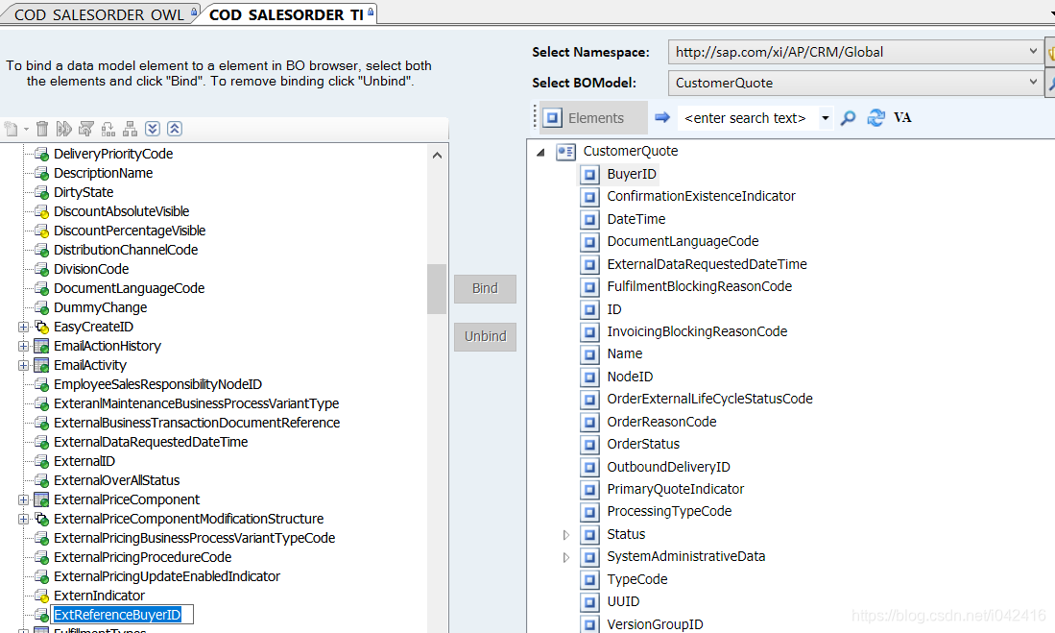Click the CustomerQuote root node icon
The height and width of the screenshot is (633, 1055).
point(565,152)
